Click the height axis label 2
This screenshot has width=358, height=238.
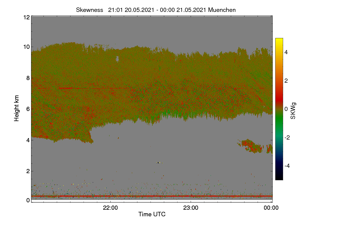tap(28, 171)
